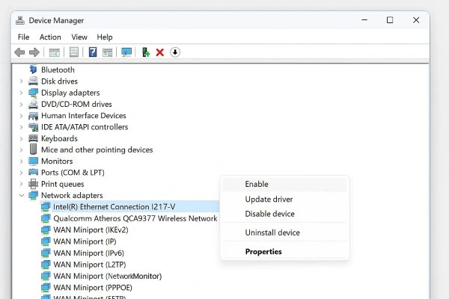This screenshot has height=299, width=449.
Task: Choose Disable device in context menu
Action: tap(284, 214)
